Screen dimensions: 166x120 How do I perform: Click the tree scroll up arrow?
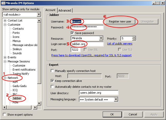point(39,20)
